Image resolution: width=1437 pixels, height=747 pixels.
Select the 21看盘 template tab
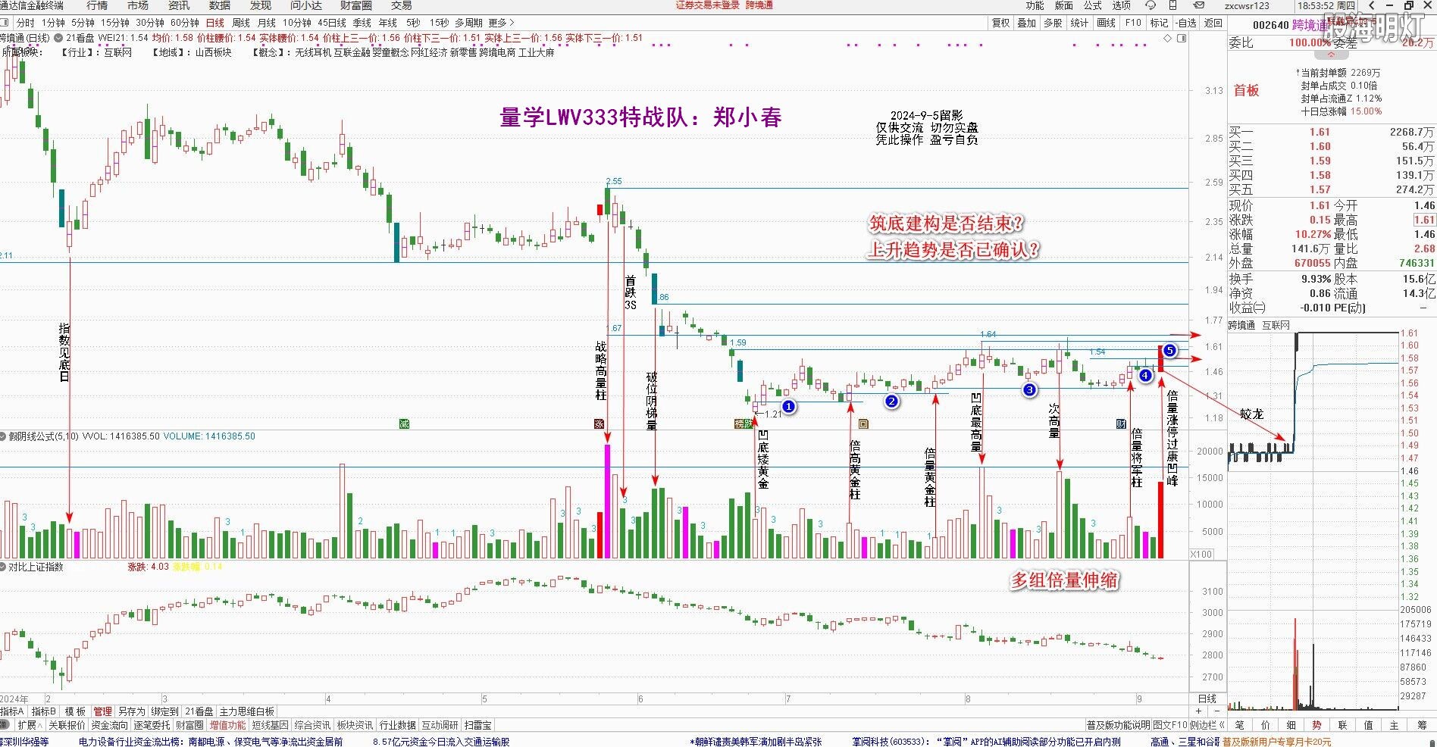[199, 711]
